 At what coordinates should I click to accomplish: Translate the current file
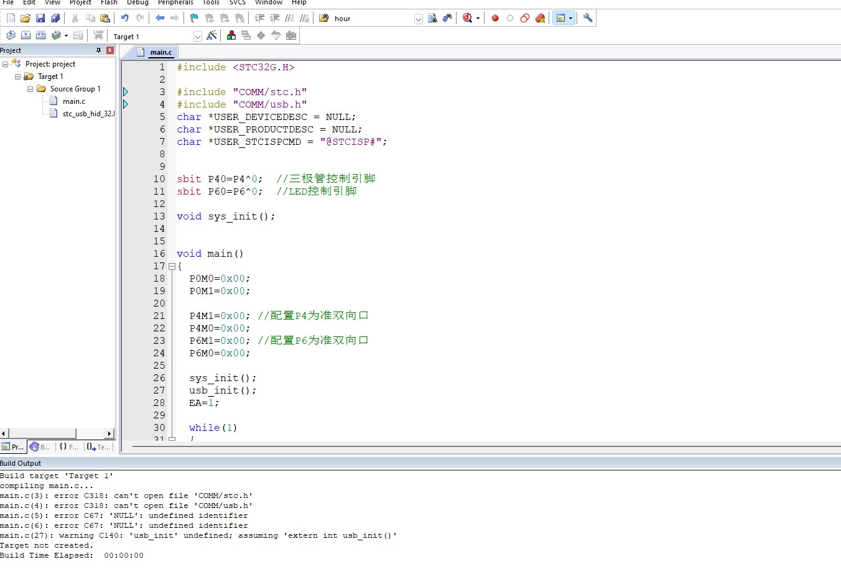(11, 35)
